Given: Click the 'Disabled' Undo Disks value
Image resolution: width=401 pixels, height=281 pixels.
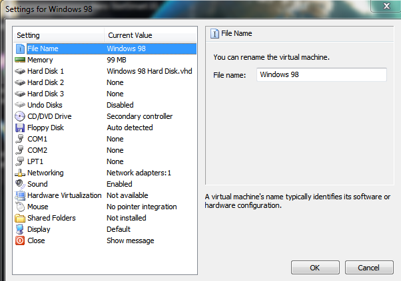Looking at the screenshot, I should 120,105.
